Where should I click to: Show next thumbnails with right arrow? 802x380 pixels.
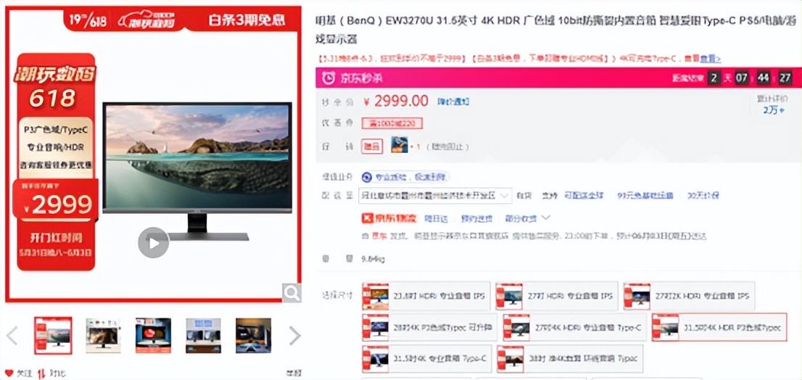click(294, 336)
